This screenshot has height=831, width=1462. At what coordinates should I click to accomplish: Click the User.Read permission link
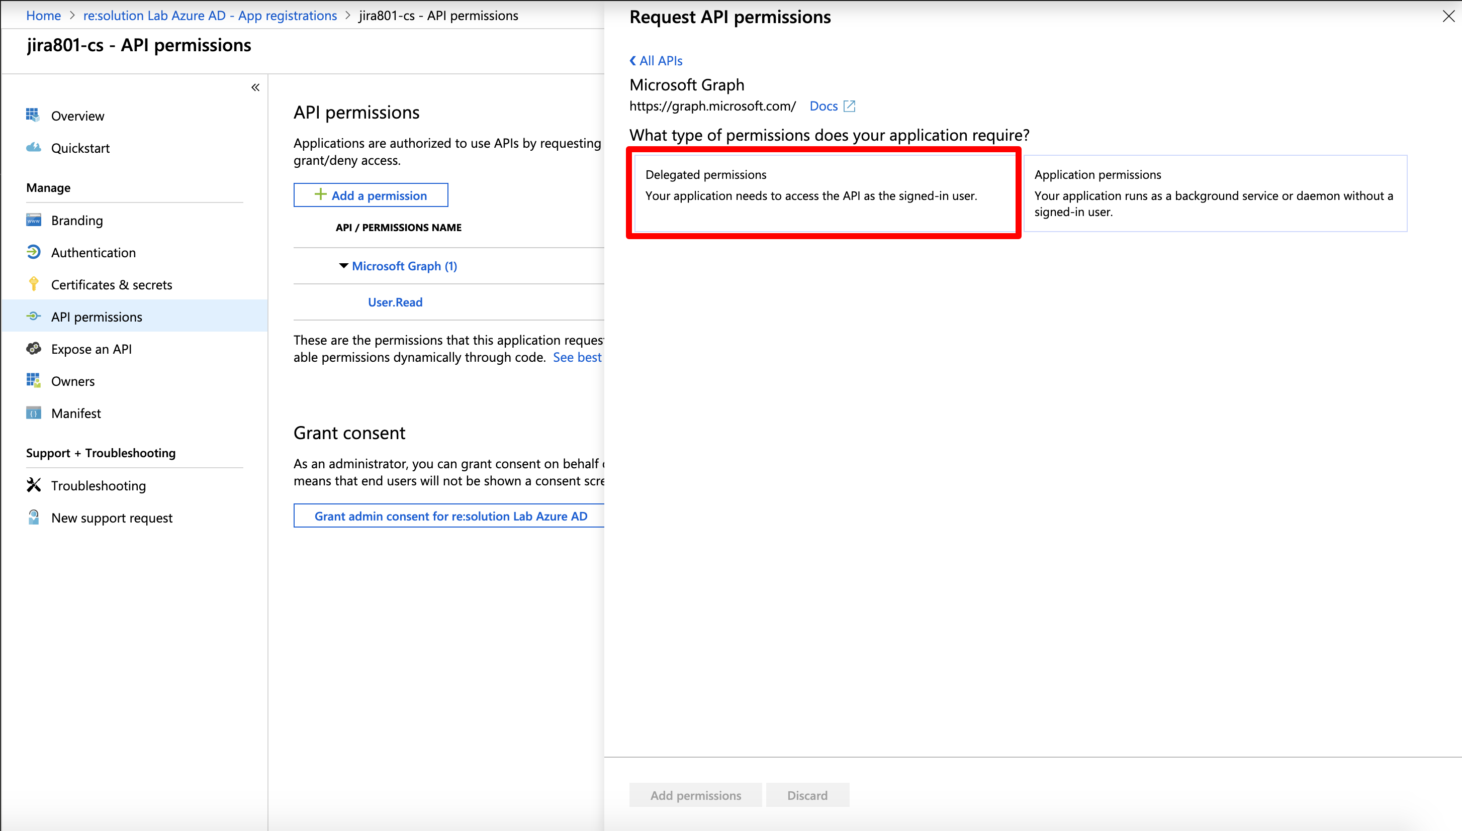point(395,302)
